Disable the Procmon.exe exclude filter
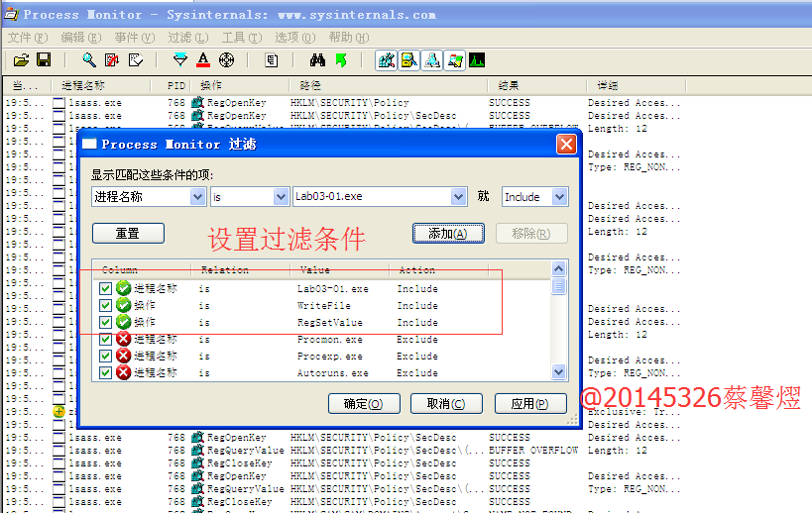The width and height of the screenshot is (812, 513). tap(106, 340)
